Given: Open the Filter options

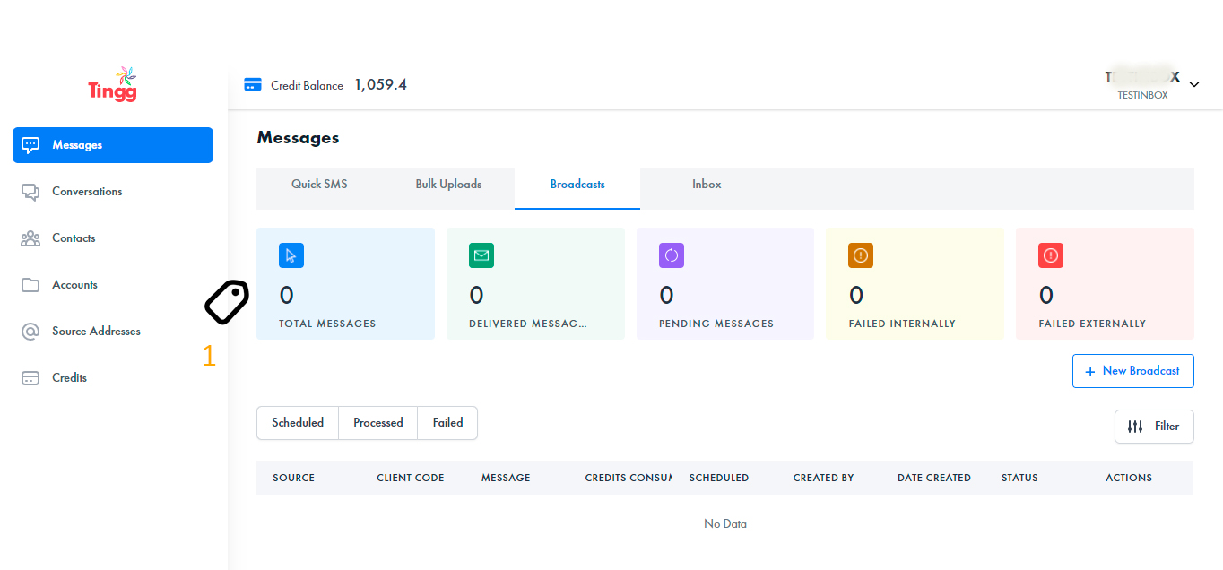Looking at the screenshot, I should click(x=1154, y=427).
